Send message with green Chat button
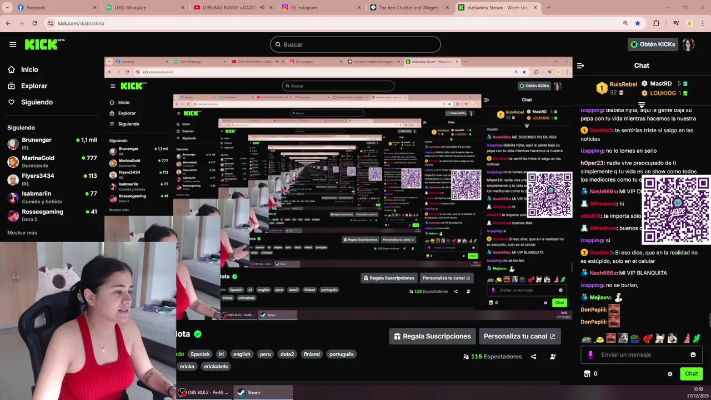Screen dimensions: 711x400 click(x=691, y=374)
